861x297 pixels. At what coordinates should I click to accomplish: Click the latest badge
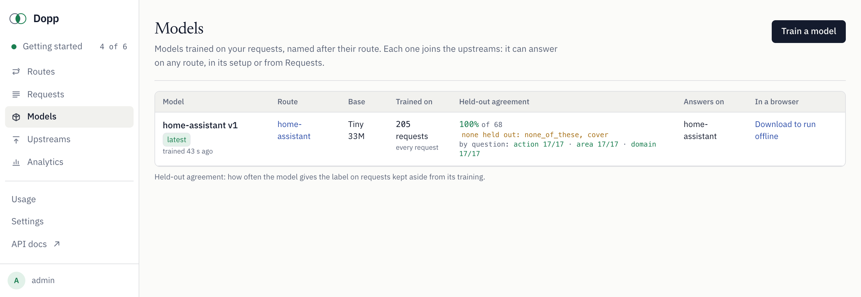(x=177, y=139)
